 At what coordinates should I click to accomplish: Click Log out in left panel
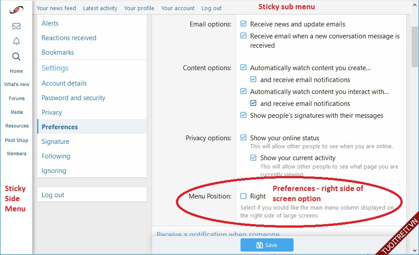(53, 195)
